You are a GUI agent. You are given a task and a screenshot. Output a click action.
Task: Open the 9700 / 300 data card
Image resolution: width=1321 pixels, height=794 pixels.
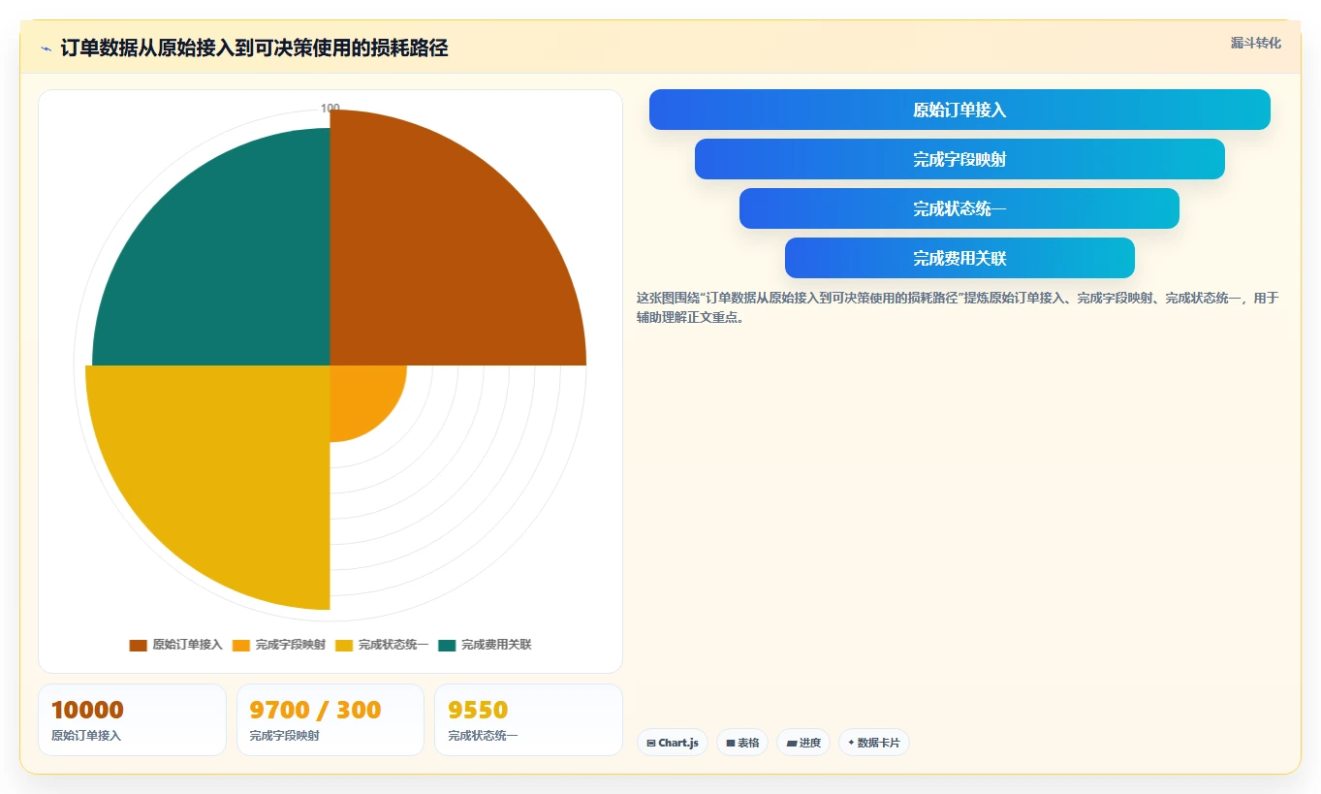pos(330,719)
